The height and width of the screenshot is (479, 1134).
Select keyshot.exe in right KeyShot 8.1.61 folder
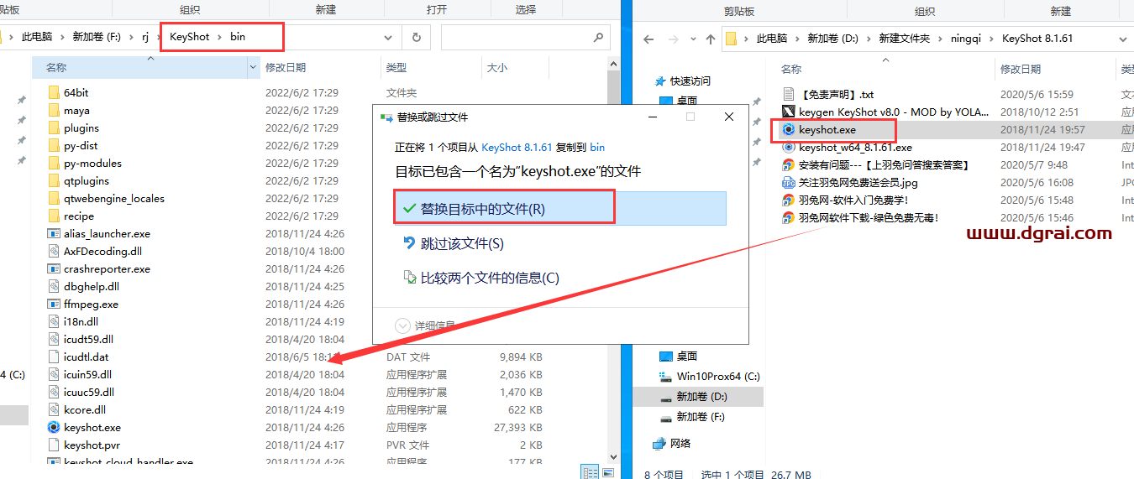click(827, 130)
